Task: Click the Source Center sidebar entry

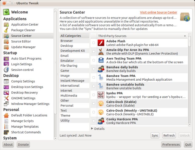Action: click(x=28, y=36)
